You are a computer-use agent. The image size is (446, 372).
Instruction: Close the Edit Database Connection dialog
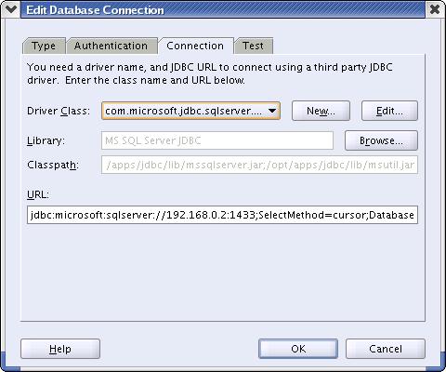[x=435, y=9]
